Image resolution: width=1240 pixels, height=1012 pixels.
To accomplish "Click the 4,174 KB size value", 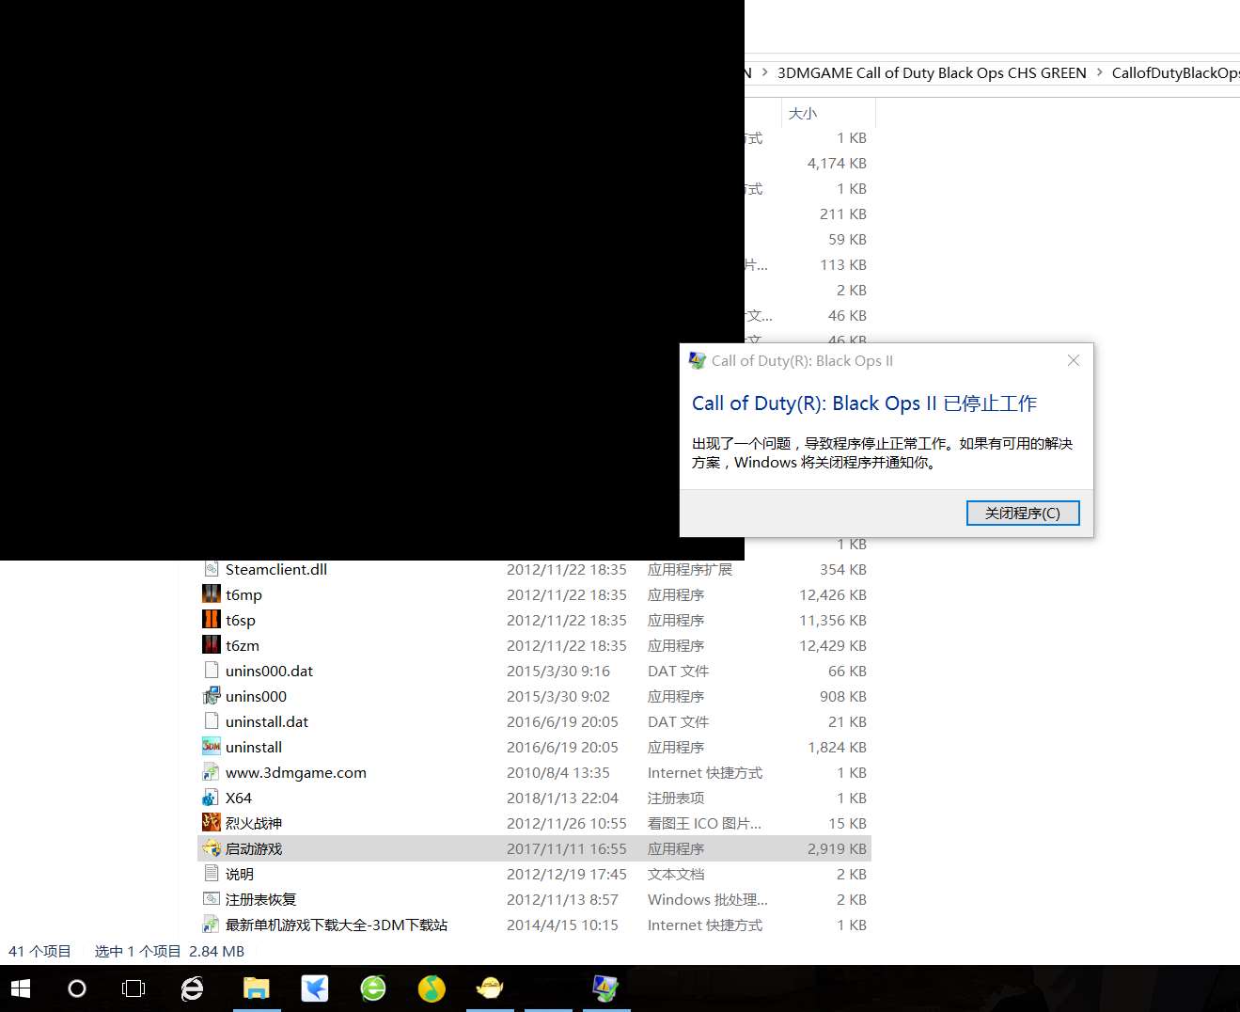I will (837, 163).
